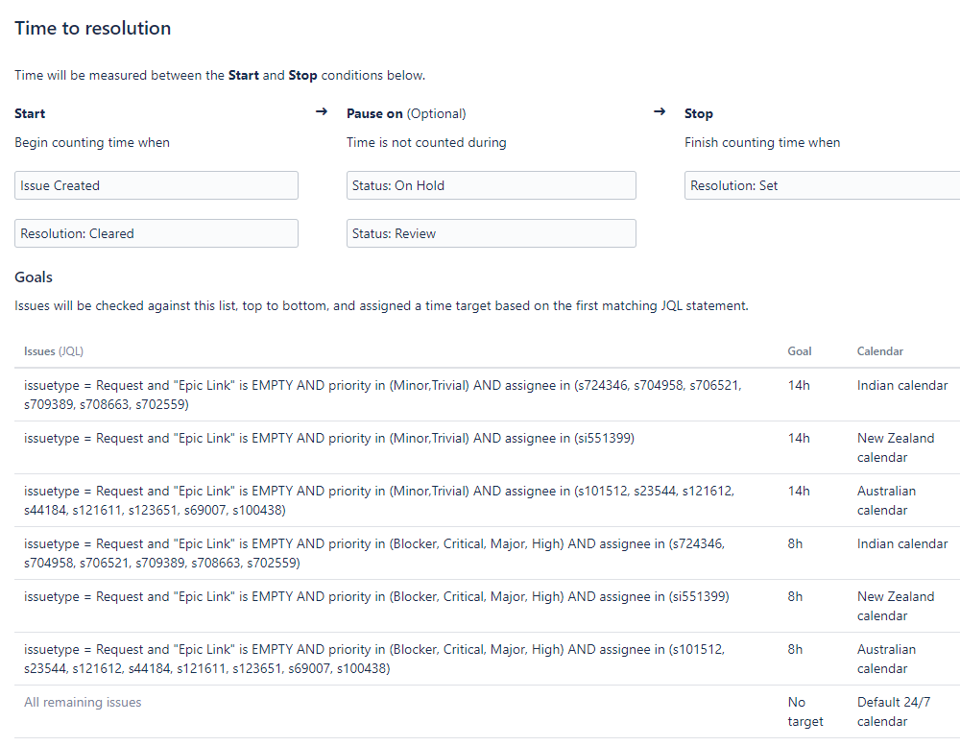
Task: Click the 8h goal beside New Zealand calendar
Action: tap(795, 596)
